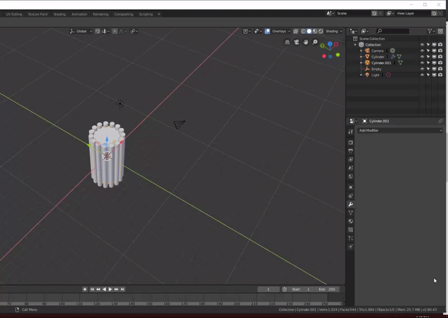
Task: Click the End frame value field
Action: [x=327, y=289]
